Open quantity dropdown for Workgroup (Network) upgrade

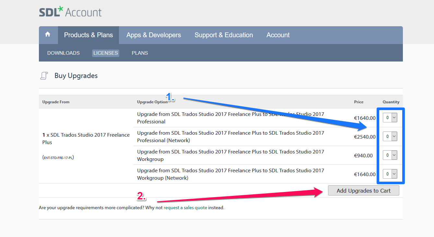390,174
